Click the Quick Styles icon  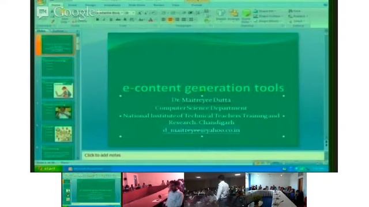tap(246, 16)
